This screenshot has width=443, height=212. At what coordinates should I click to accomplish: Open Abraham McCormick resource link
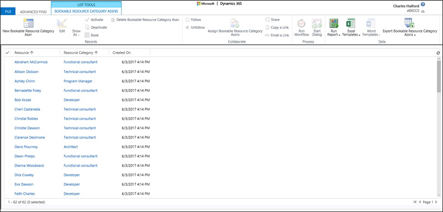coord(31,62)
